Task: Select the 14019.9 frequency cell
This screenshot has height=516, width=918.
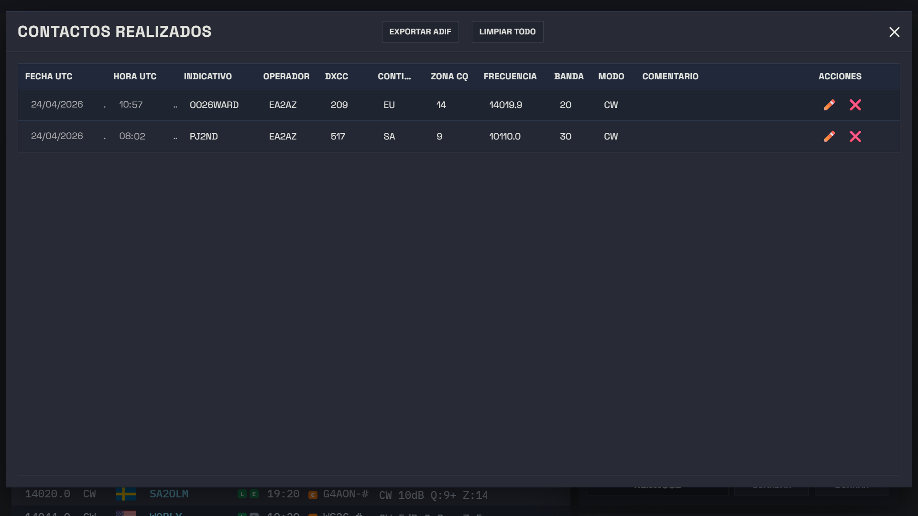Action: pos(505,105)
